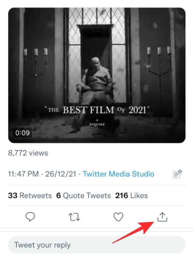
Task: Retweet using the retweet arrows icon
Action: click(74, 217)
